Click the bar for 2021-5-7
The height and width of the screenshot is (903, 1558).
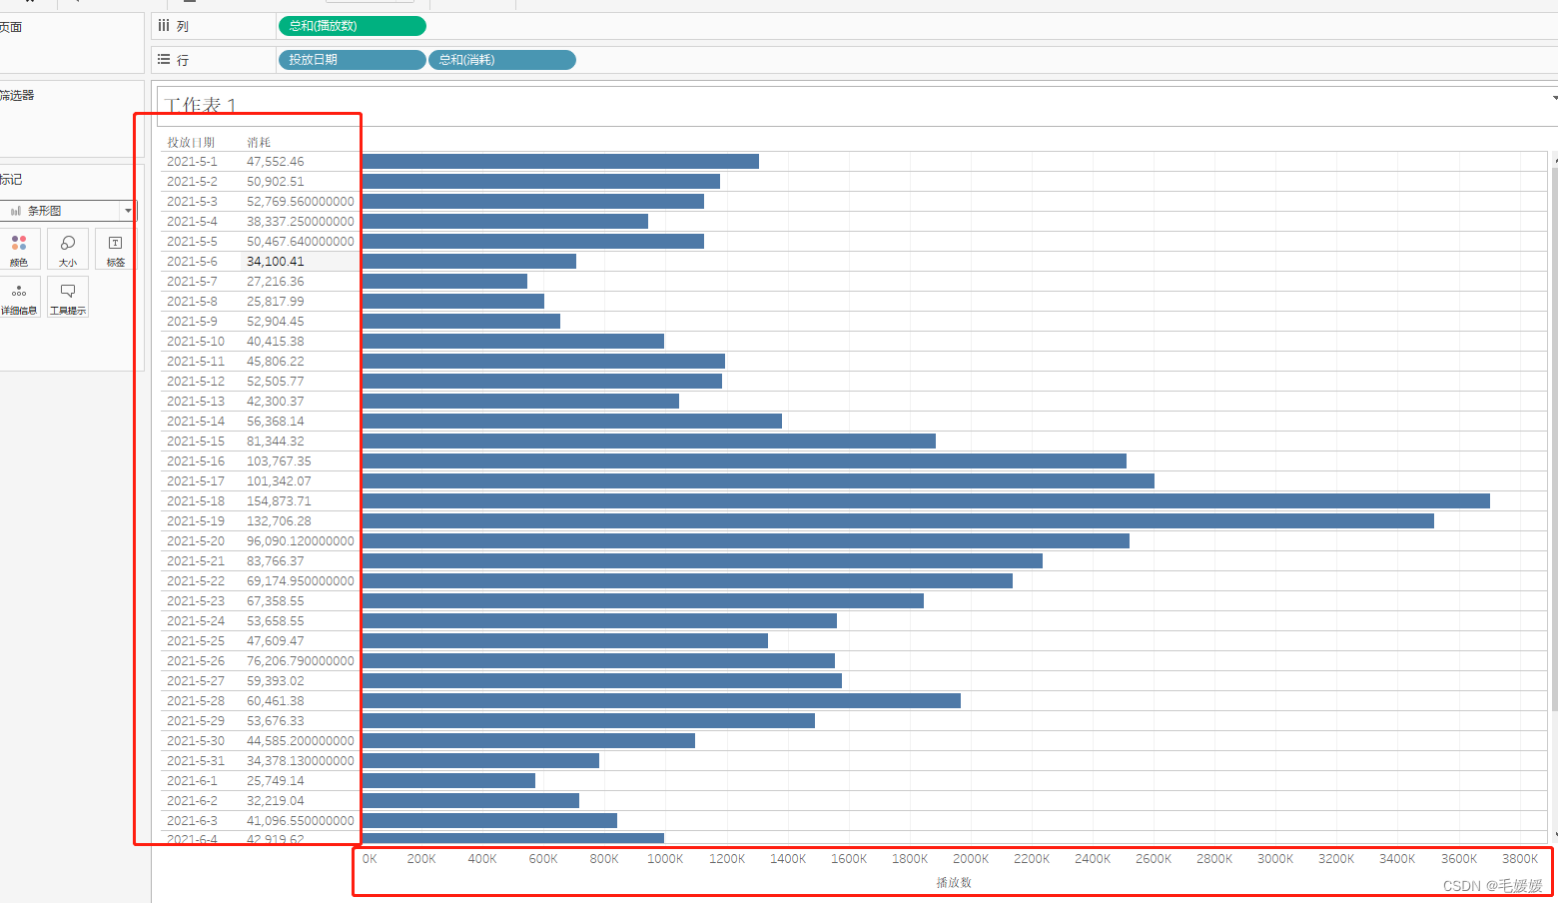click(444, 281)
